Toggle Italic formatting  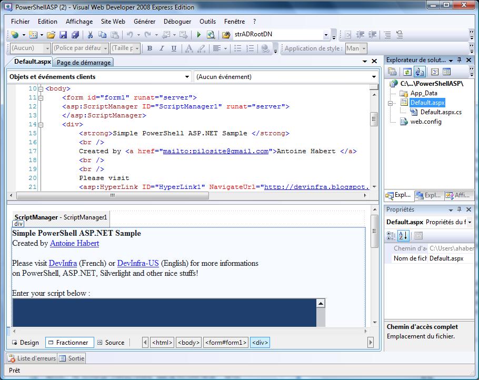pos(162,48)
